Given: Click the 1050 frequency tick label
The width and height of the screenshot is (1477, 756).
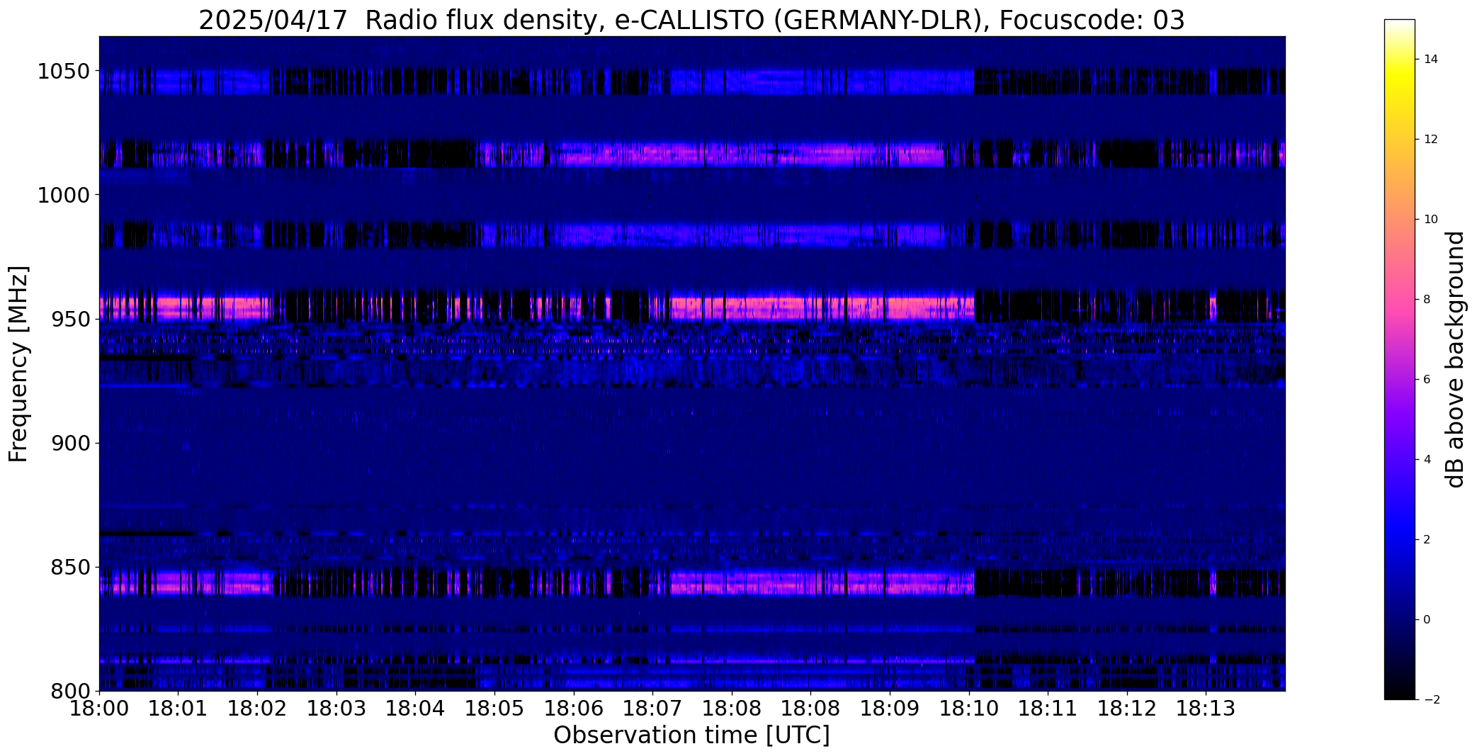Looking at the screenshot, I should (x=64, y=71).
